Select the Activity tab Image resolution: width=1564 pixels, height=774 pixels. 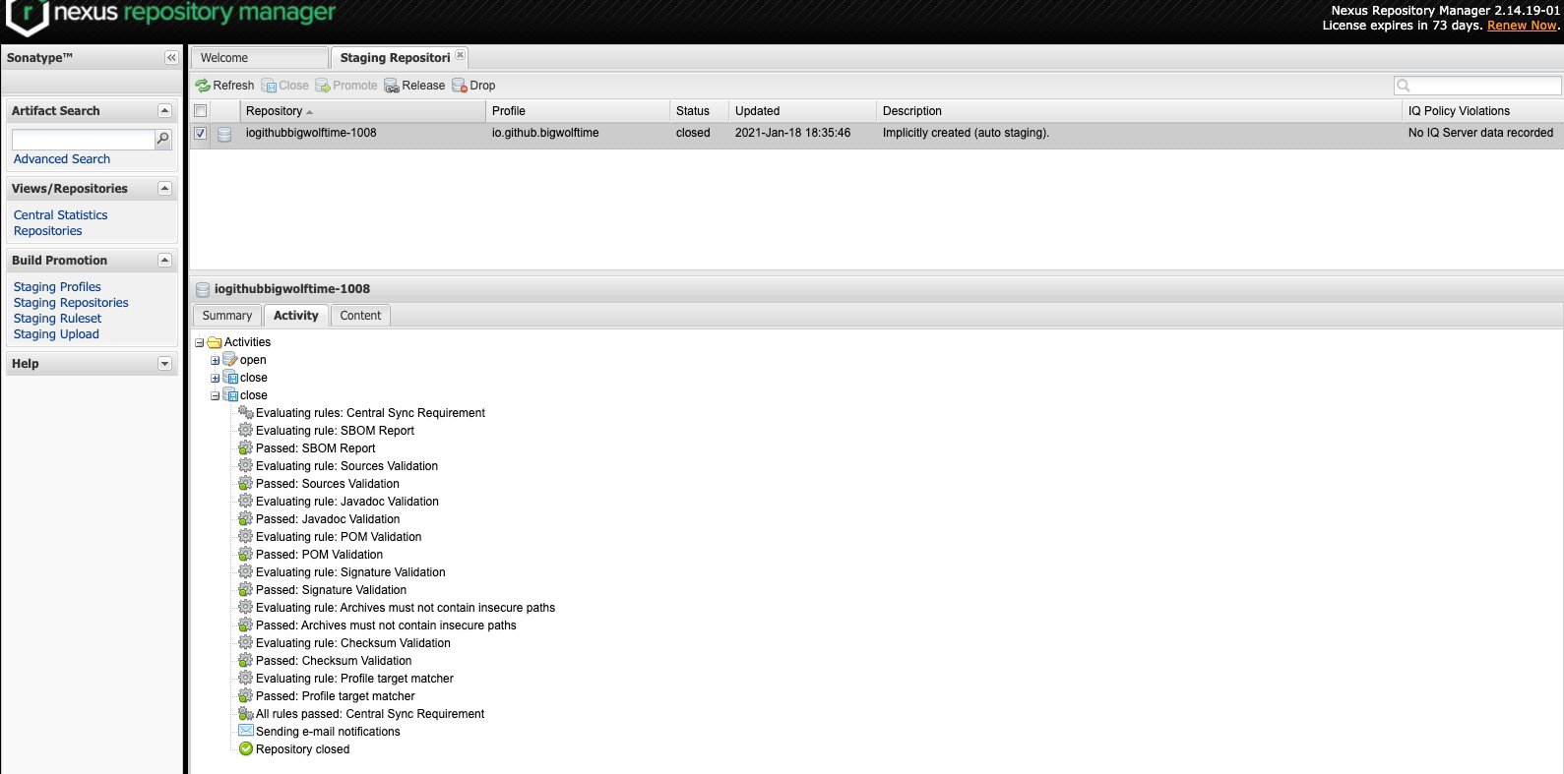click(x=296, y=316)
